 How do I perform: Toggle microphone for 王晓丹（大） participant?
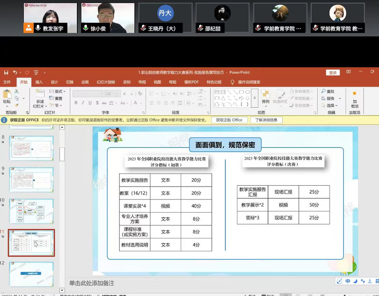(142, 28)
